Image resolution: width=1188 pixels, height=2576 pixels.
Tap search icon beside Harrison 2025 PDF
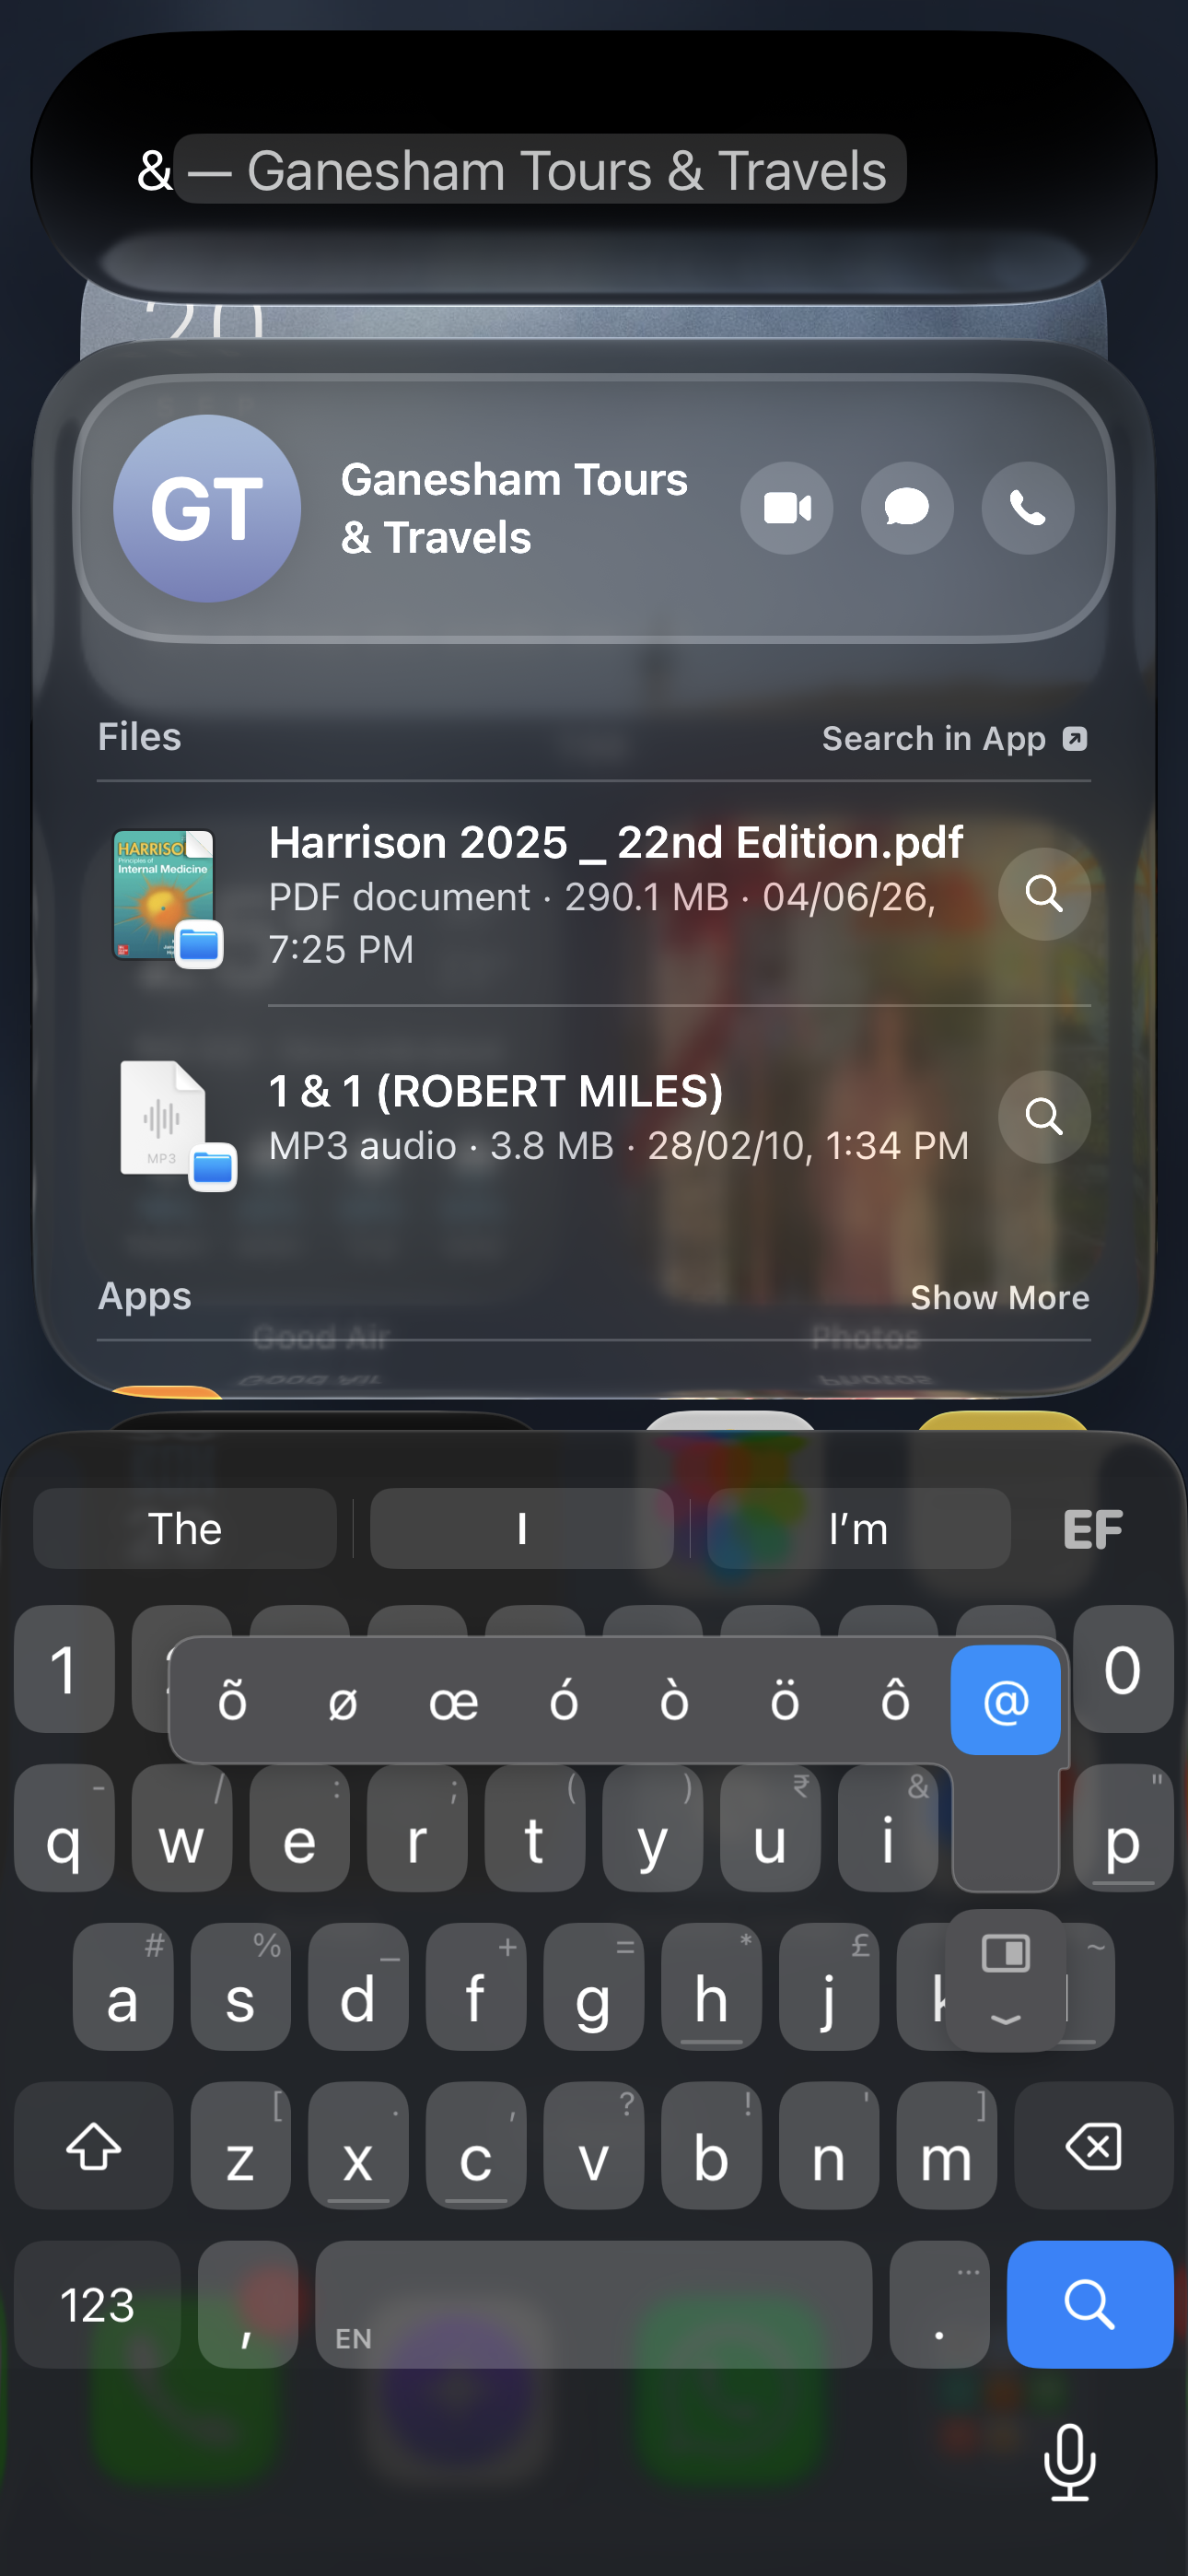(x=1044, y=893)
